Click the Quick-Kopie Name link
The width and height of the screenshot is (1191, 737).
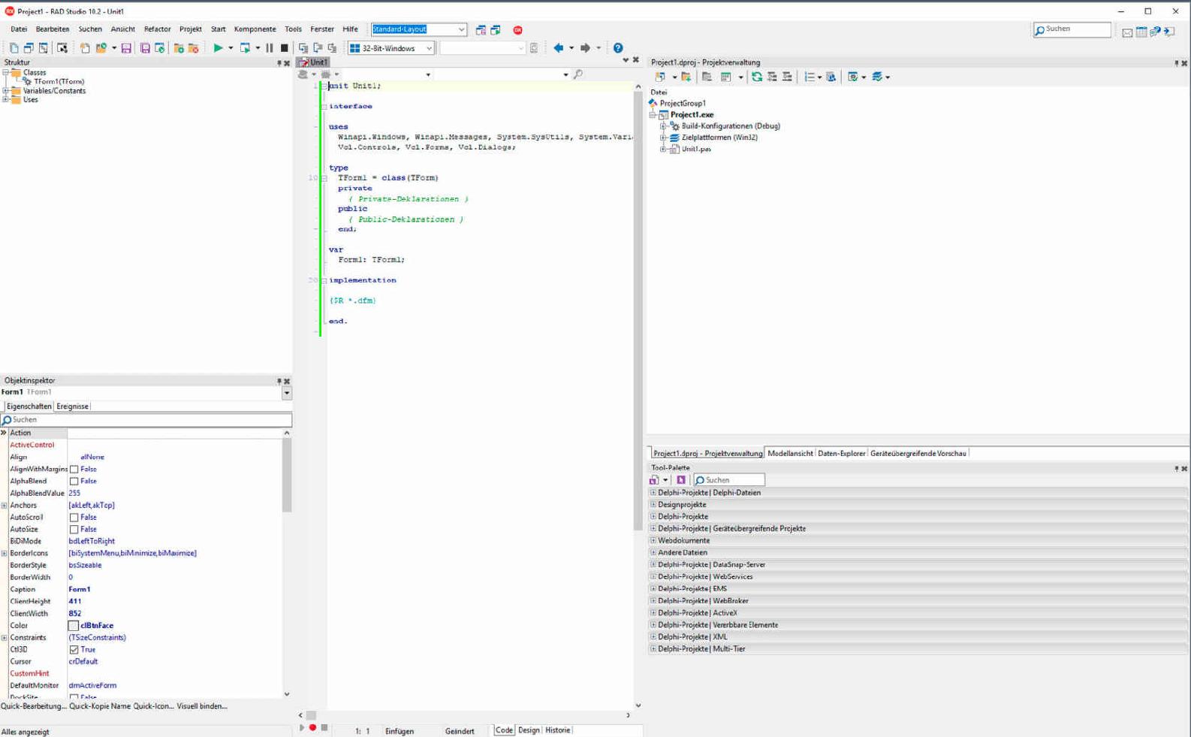100,706
